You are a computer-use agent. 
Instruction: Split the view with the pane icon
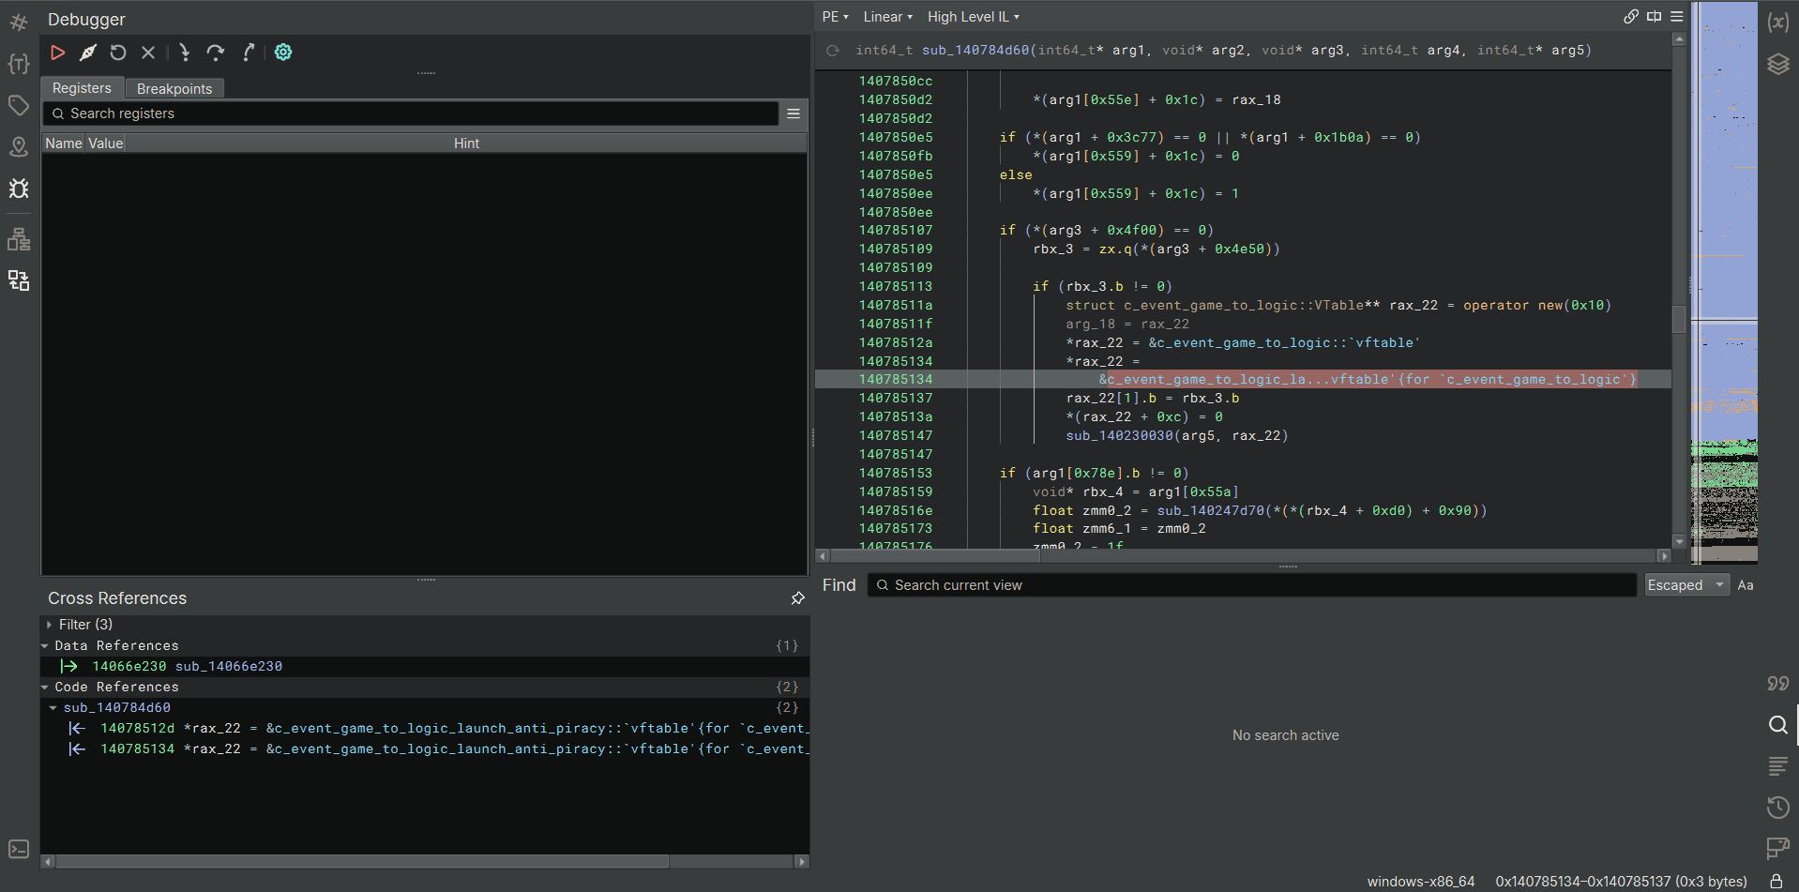[1655, 17]
